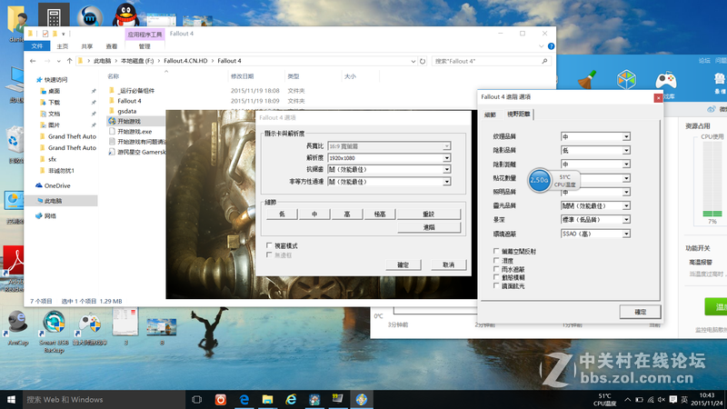Toggle the 螢幕空間反射 checkbox
Image resolution: width=727 pixels, height=409 pixels.
[495, 251]
